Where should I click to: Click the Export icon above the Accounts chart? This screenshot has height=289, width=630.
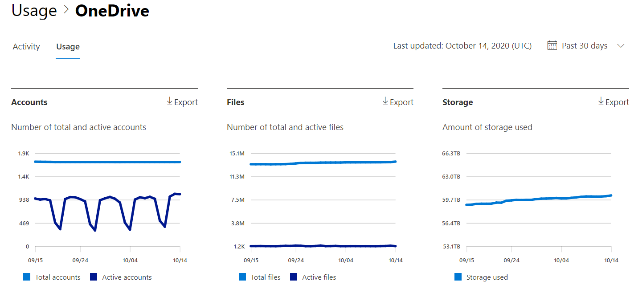170,102
